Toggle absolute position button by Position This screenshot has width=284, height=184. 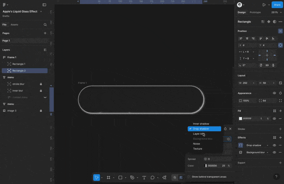[280, 31]
